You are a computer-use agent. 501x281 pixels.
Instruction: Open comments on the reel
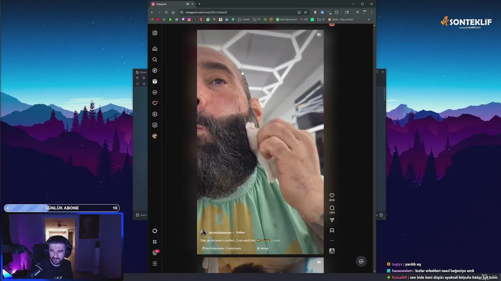[332, 208]
